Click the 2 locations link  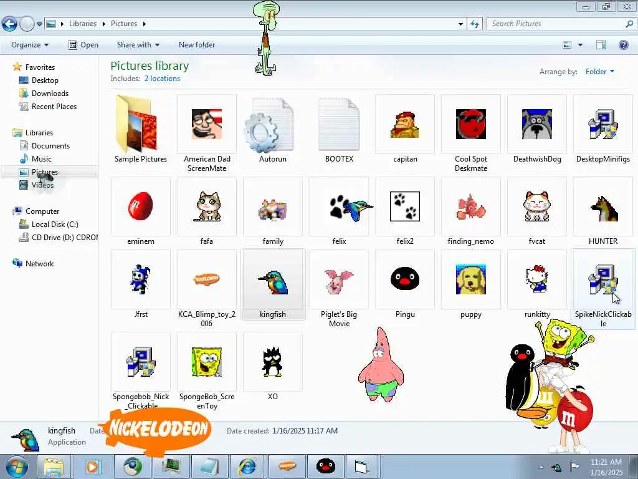(162, 79)
